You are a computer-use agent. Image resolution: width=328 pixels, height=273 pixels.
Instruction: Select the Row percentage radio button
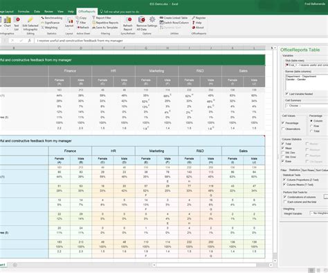pyautogui.click(x=311, y=126)
